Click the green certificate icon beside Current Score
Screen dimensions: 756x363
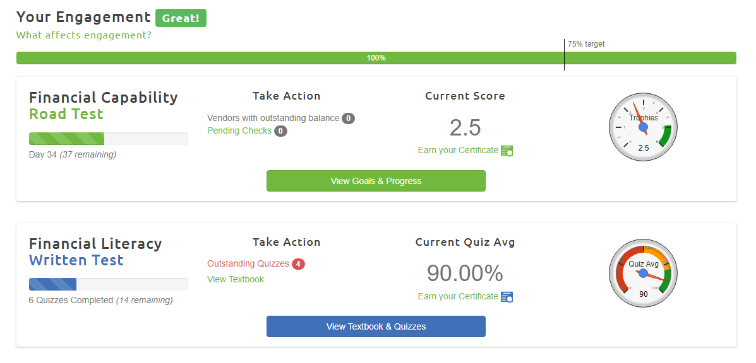507,151
